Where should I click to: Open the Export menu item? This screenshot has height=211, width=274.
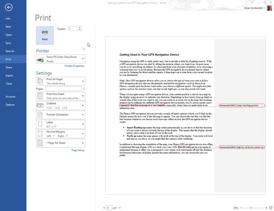9,75
